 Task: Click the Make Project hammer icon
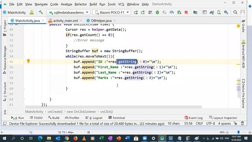41,12
